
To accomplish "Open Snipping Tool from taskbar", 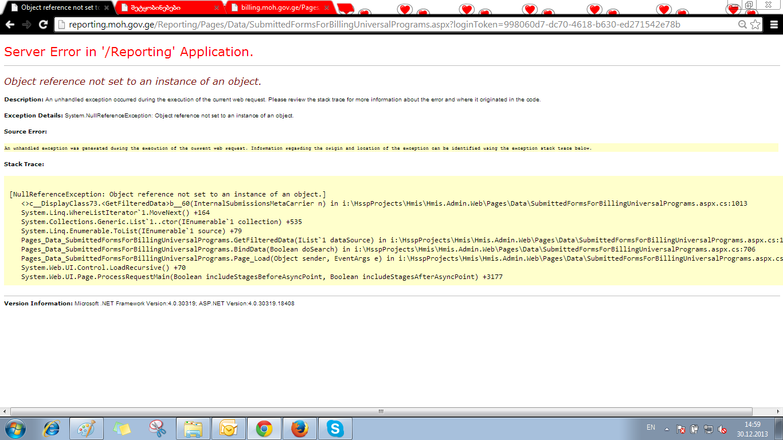I will point(157,429).
